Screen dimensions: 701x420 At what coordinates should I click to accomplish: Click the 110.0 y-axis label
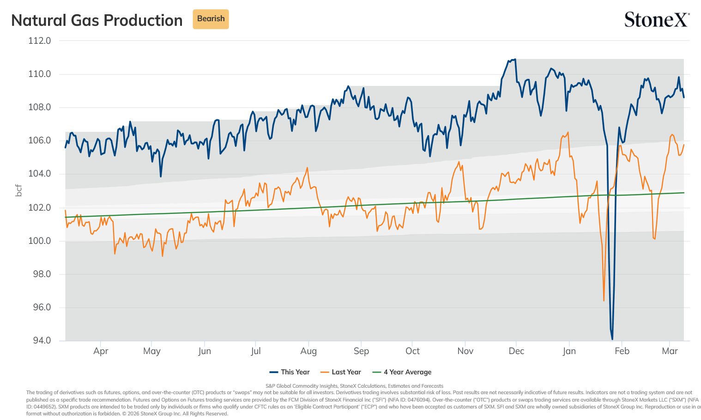pos(40,74)
